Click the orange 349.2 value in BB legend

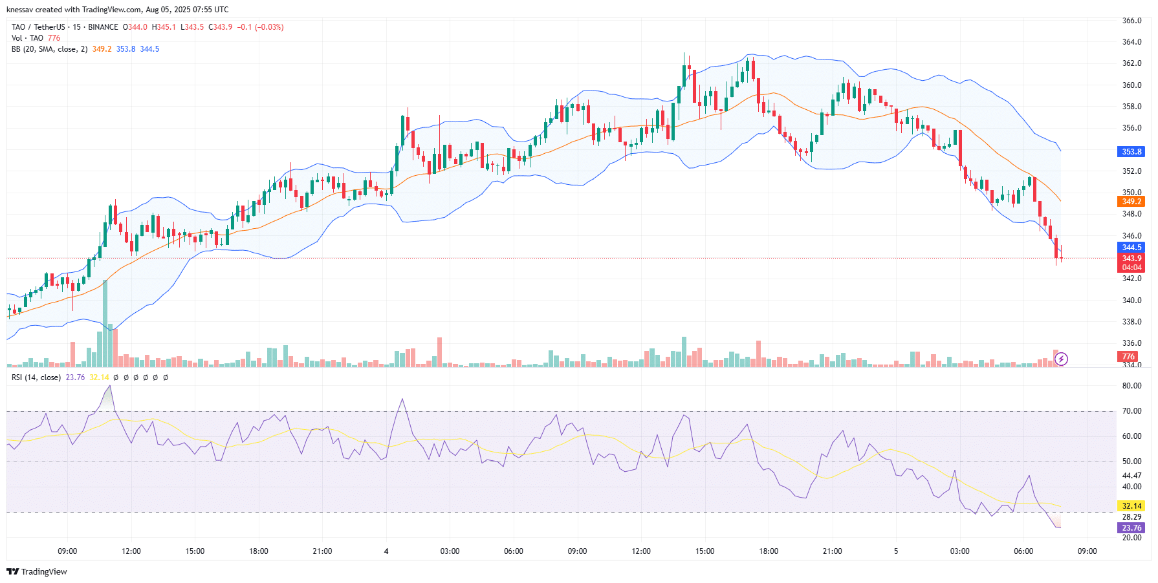(102, 49)
